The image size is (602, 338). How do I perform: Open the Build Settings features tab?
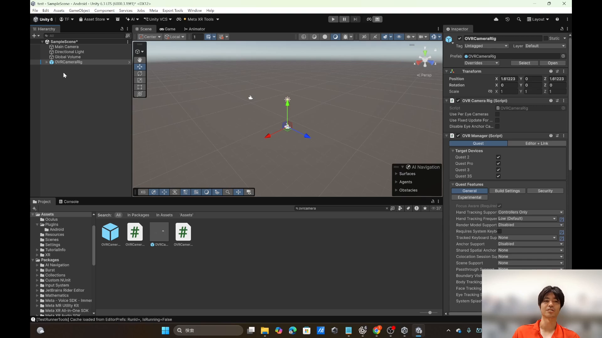click(507, 191)
